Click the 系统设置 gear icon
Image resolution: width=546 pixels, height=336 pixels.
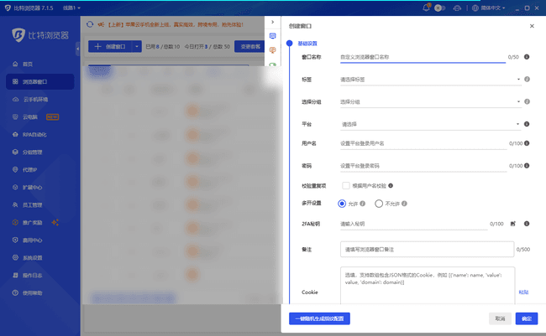tap(15, 257)
